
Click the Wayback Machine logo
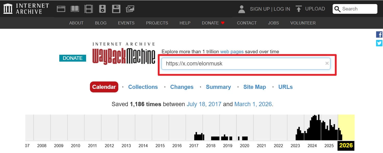click(x=124, y=53)
